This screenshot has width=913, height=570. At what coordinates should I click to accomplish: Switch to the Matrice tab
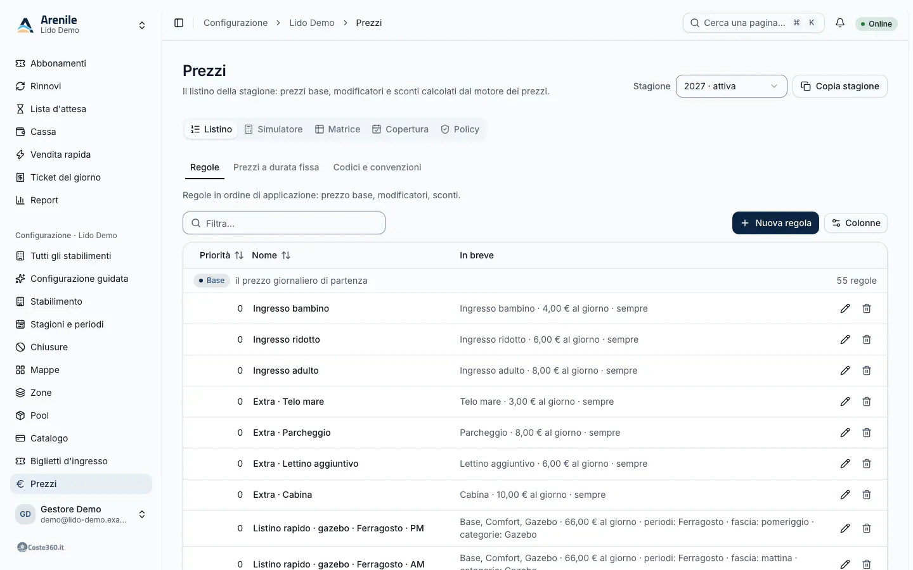338,129
